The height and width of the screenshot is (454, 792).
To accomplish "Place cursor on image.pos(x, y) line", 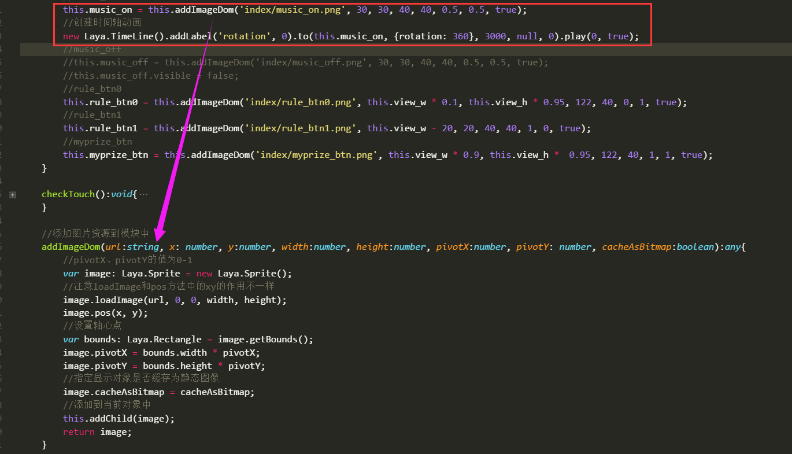I will click(105, 313).
